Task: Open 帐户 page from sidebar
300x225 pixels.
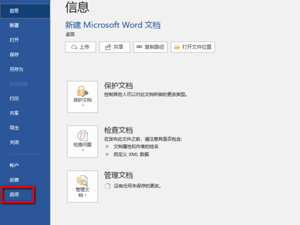Action: click(25, 165)
